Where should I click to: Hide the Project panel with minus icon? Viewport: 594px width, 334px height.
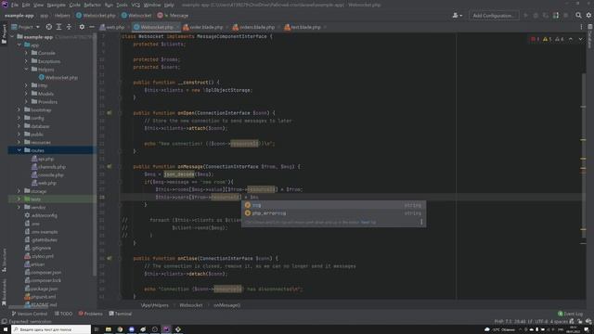pos(92,27)
